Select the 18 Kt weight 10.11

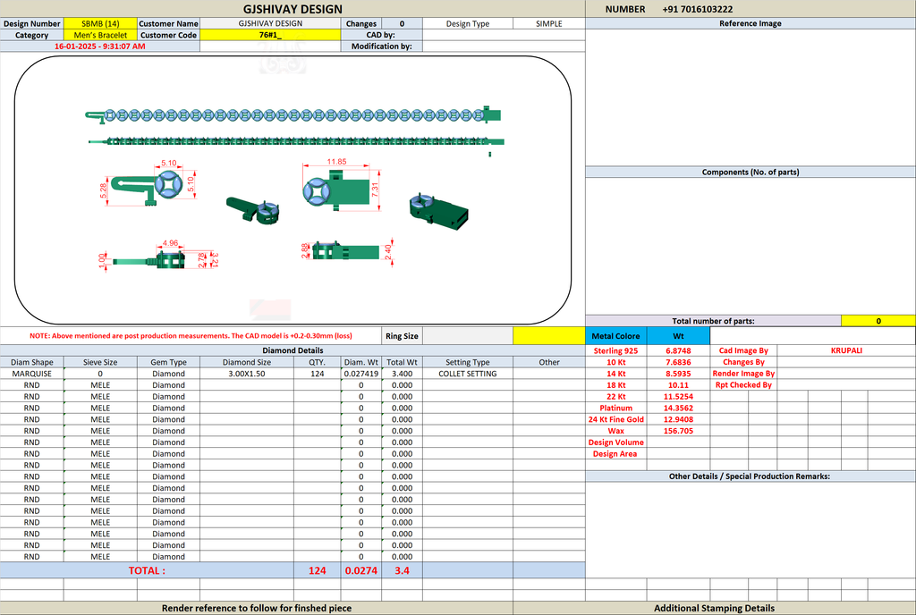[678, 385]
